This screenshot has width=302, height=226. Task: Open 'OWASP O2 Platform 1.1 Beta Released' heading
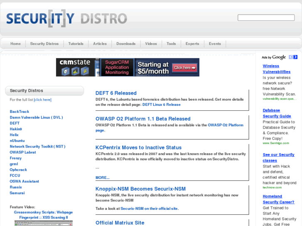point(143,119)
